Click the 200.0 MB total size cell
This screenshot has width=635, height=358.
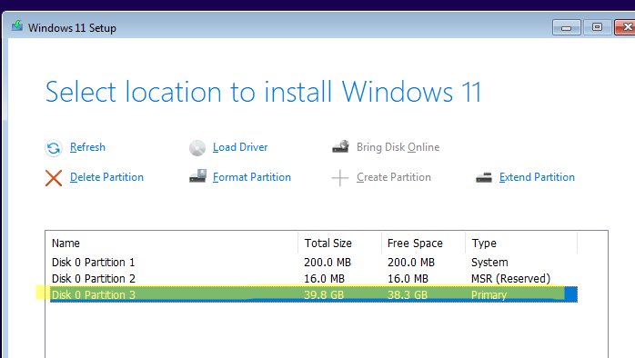[x=328, y=262]
